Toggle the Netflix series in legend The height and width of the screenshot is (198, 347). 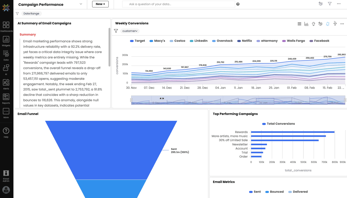tap(245, 41)
